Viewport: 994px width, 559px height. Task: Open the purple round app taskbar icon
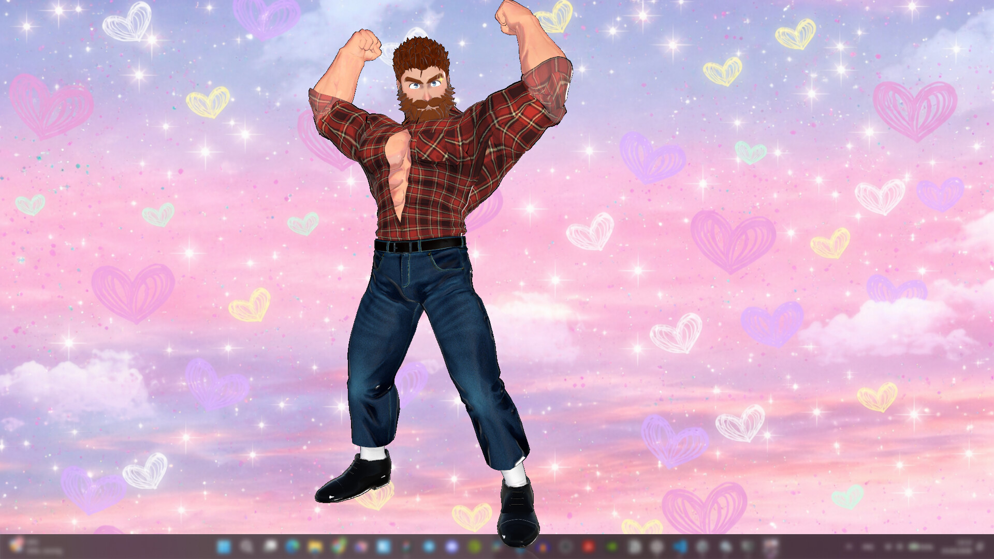(x=451, y=546)
